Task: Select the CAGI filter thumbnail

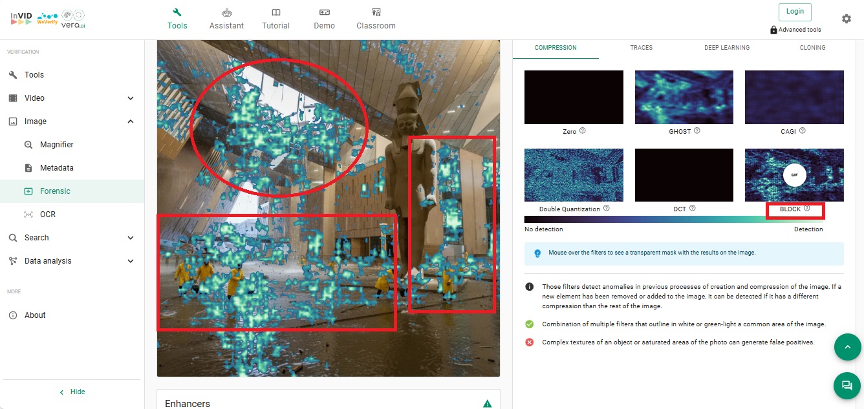Action: pos(794,97)
